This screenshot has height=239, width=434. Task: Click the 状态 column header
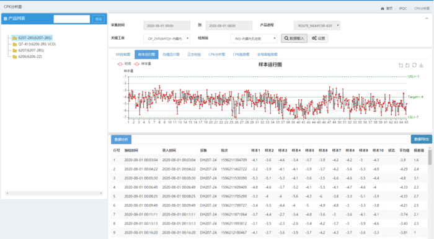tap(391, 151)
